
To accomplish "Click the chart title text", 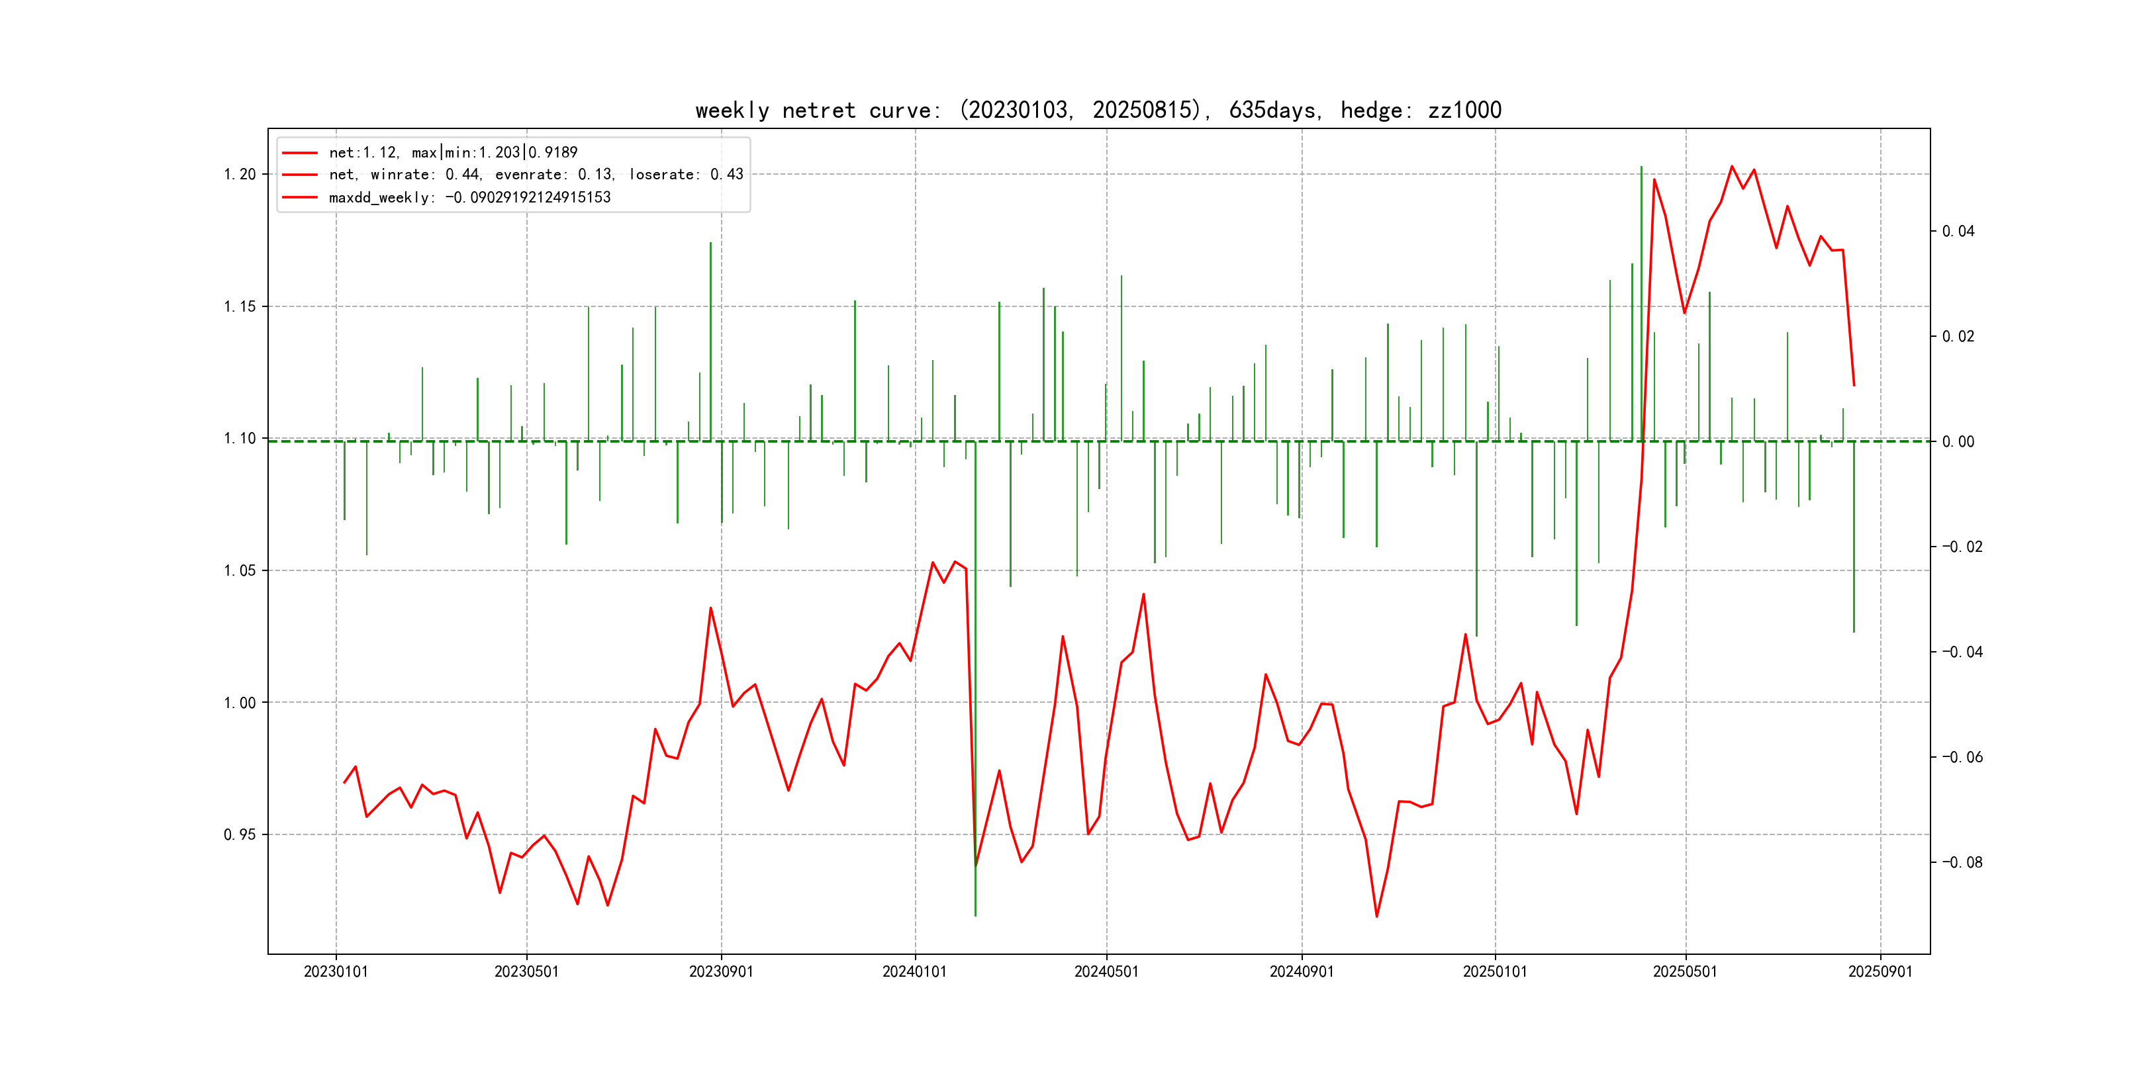I will click(x=1098, y=111).
